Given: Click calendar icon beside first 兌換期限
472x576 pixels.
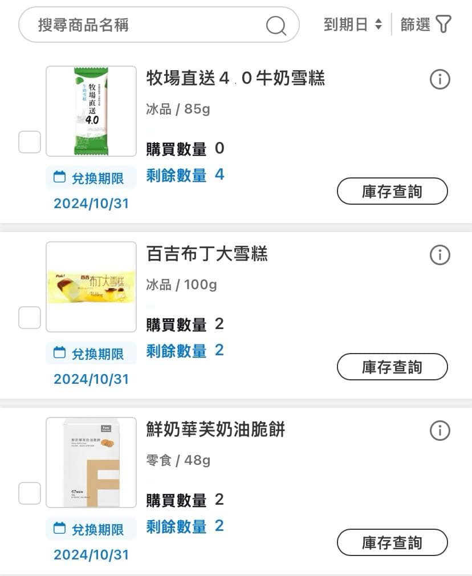Looking at the screenshot, I should pos(59,177).
